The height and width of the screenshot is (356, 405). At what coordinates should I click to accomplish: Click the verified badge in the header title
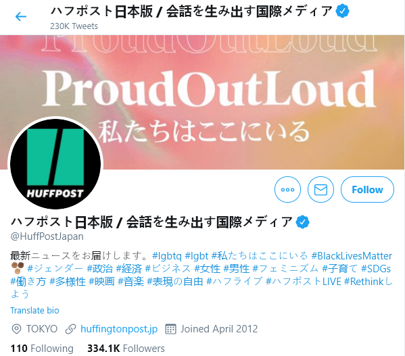coord(342,11)
